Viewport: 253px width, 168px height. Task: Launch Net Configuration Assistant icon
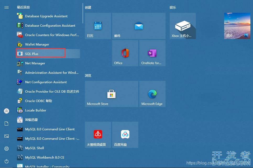pyautogui.click(x=20, y=82)
